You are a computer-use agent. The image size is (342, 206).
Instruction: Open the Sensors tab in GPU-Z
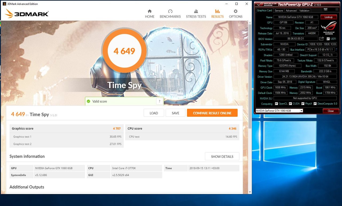click(x=279, y=10)
